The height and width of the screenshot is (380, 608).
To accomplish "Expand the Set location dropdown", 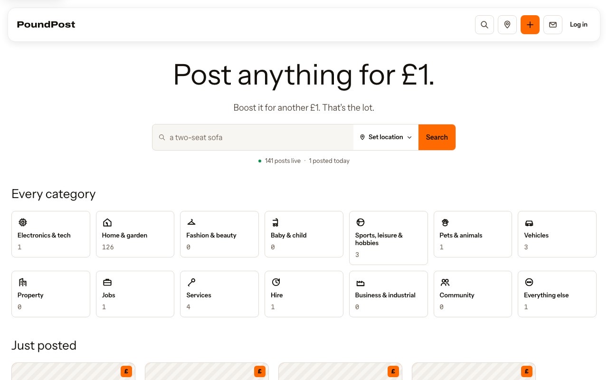I will 386,137.
